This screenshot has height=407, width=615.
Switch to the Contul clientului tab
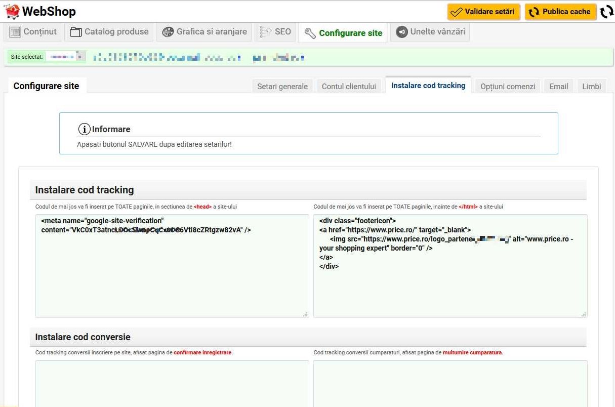click(x=349, y=87)
